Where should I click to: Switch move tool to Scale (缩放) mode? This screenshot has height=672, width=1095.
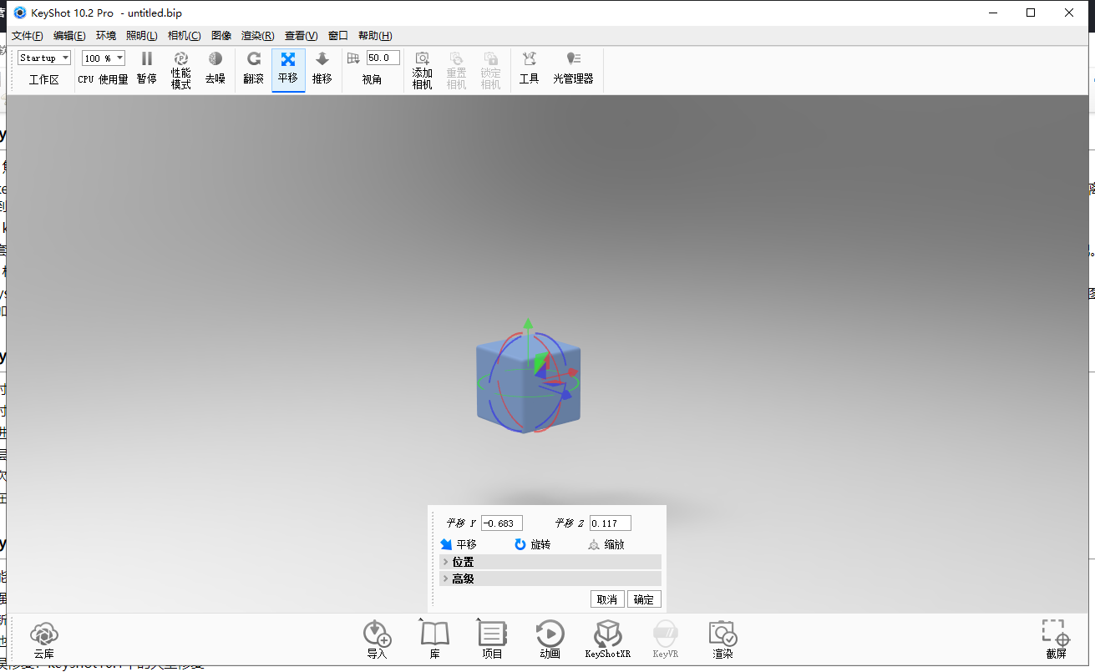pyautogui.click(x=606, y=544)
